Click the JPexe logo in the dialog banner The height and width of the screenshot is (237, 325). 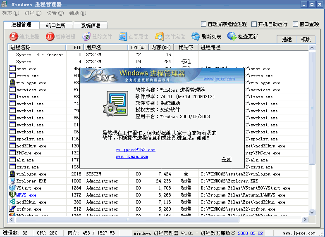(x=100, y=76)
